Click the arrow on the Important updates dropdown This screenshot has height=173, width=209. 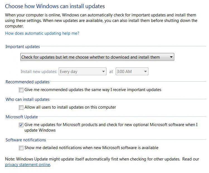click(171, 57)
